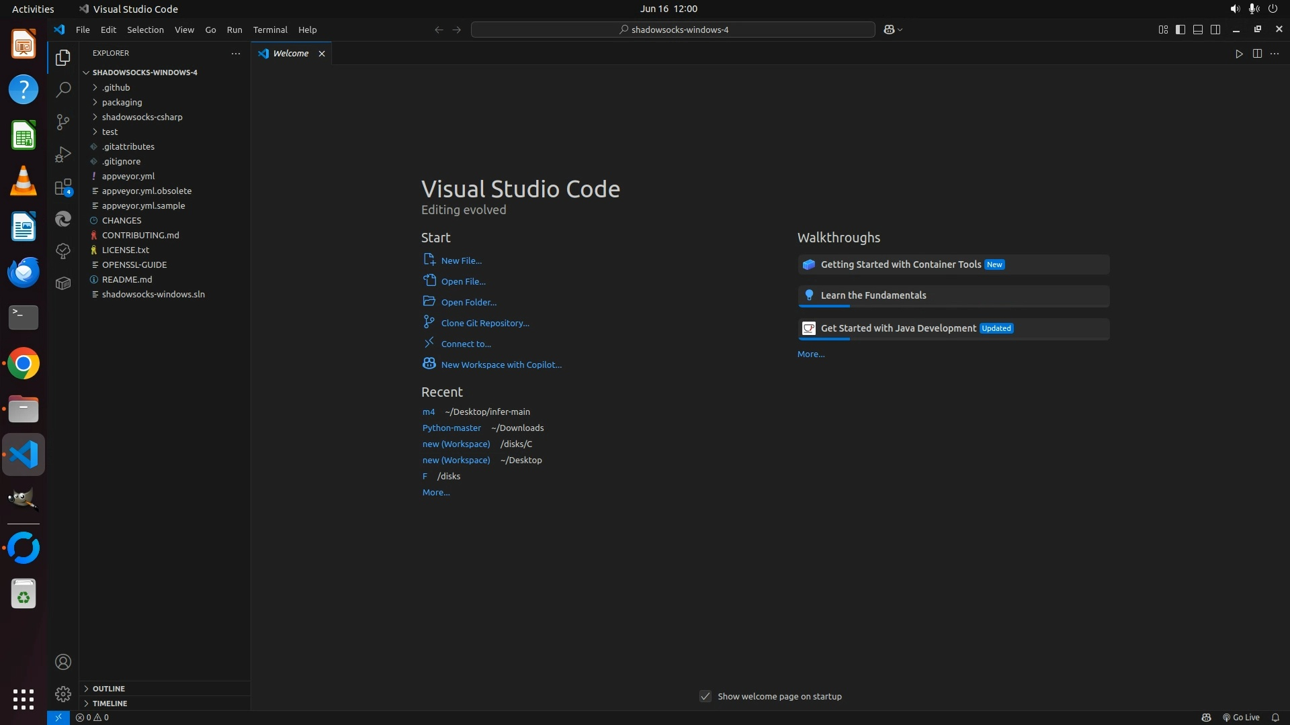Open the Accounts icon in activity bar

pyautogui.click(x=63, y=662)
